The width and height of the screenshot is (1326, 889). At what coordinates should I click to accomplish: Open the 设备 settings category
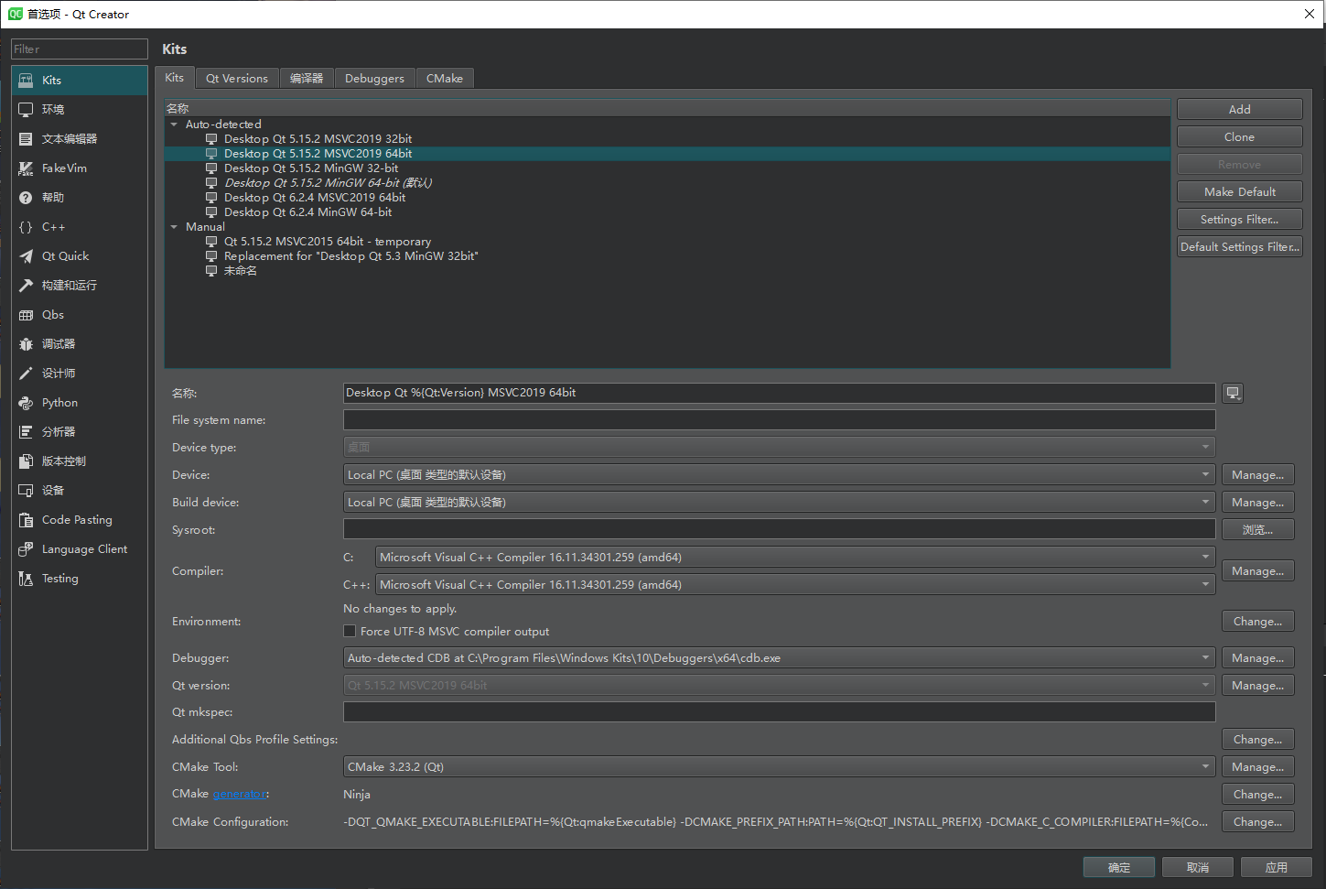click(x=80, y=491)
